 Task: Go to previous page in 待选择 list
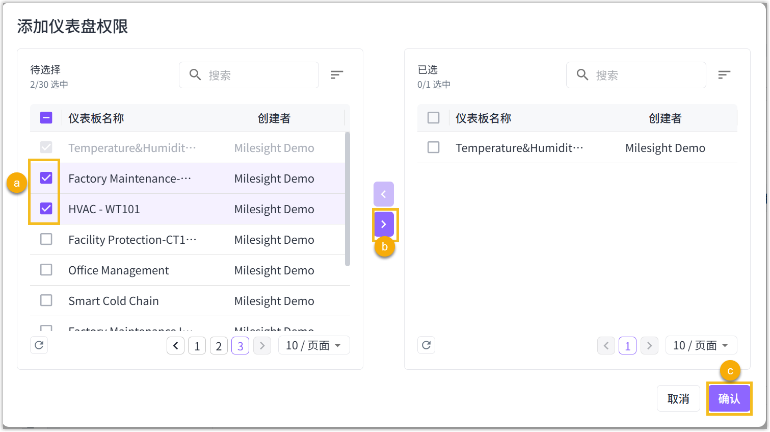[175, 346]
